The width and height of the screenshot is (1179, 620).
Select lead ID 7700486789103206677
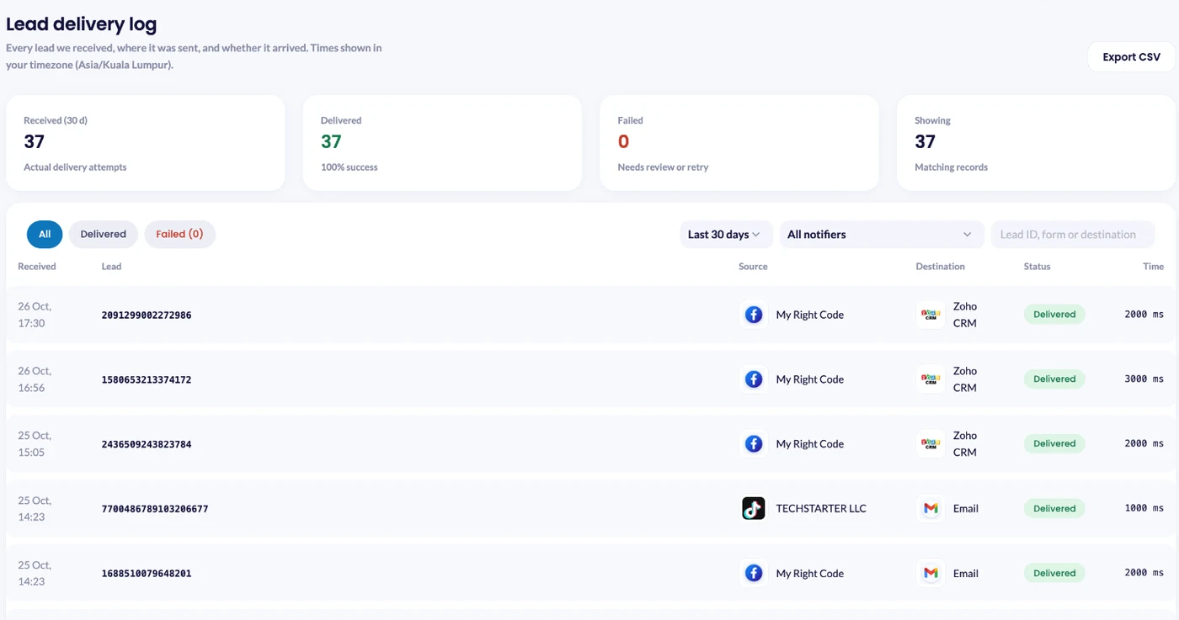point(155,509)
